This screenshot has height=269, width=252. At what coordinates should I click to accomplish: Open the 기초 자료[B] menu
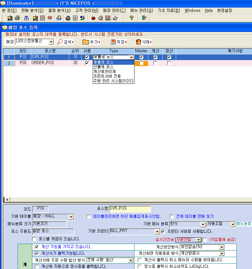click(169, 10)
